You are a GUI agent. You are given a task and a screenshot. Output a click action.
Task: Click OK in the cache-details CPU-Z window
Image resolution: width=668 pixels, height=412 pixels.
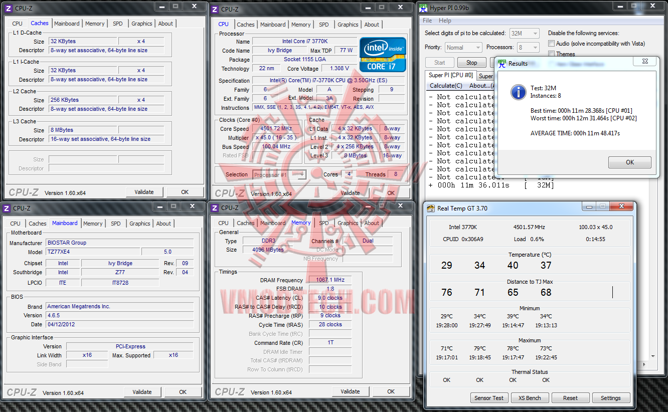(185, 192)
